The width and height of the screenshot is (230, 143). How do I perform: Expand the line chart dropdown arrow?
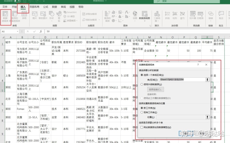116,16
